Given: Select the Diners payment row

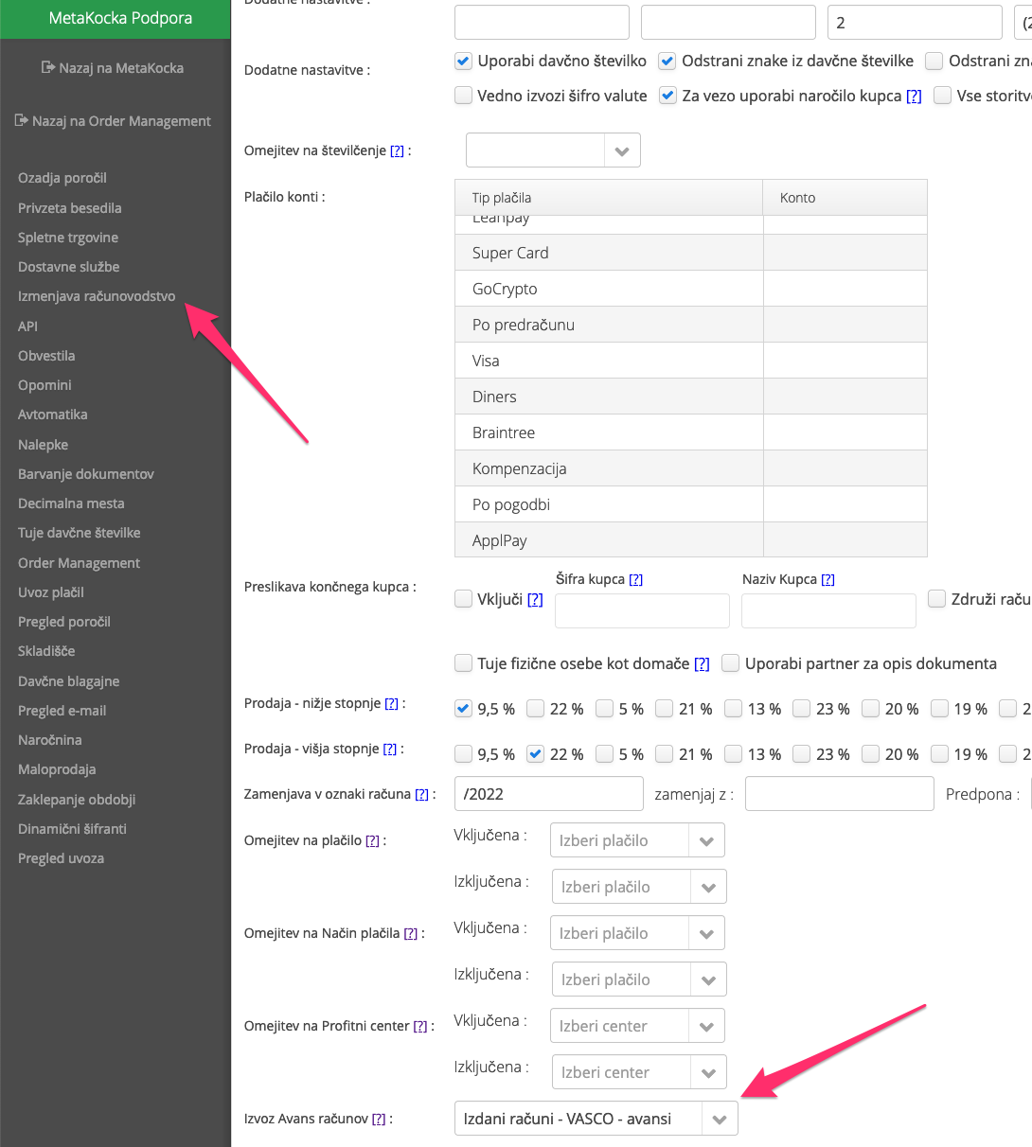Looking at the screenshot, I should pos(691,397).
